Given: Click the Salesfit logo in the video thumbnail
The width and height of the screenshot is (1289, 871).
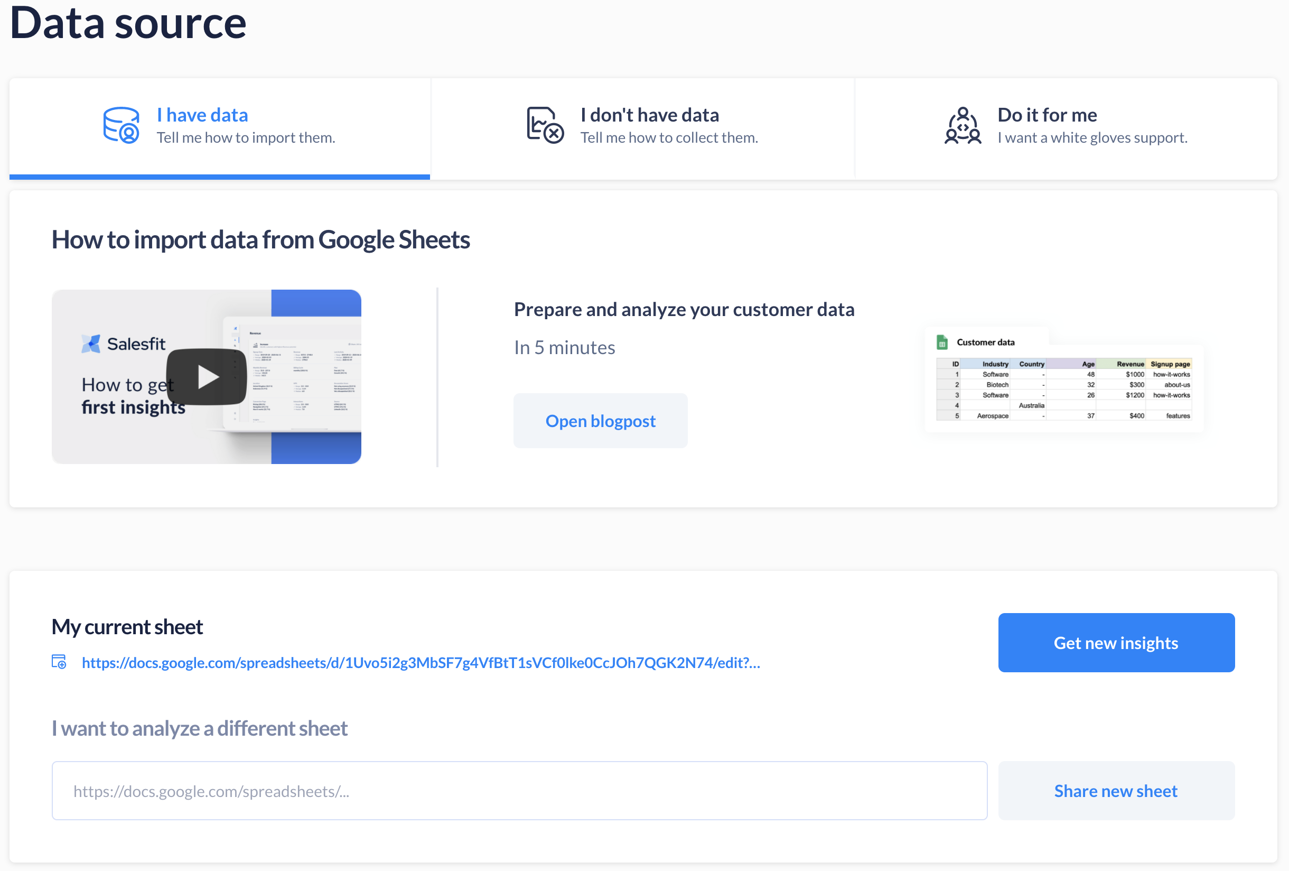Looking at the screenshot, I should (x=91, y=344).
